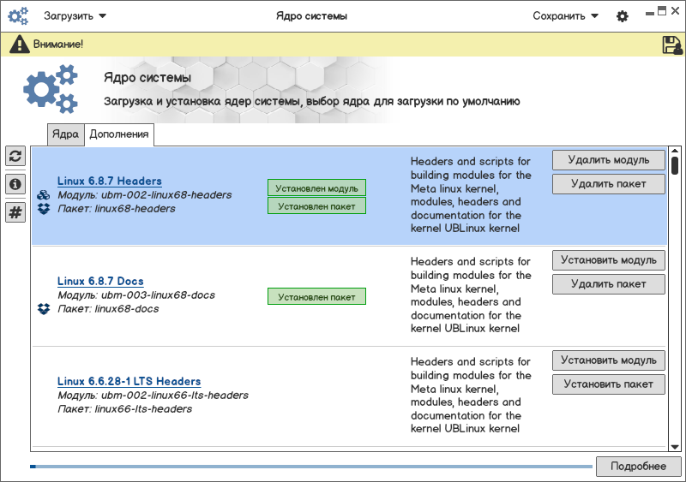Screen dimensions: 686x482
Task: Expand the Загрузить dropdown menu
Action: [x=75, y=16]
